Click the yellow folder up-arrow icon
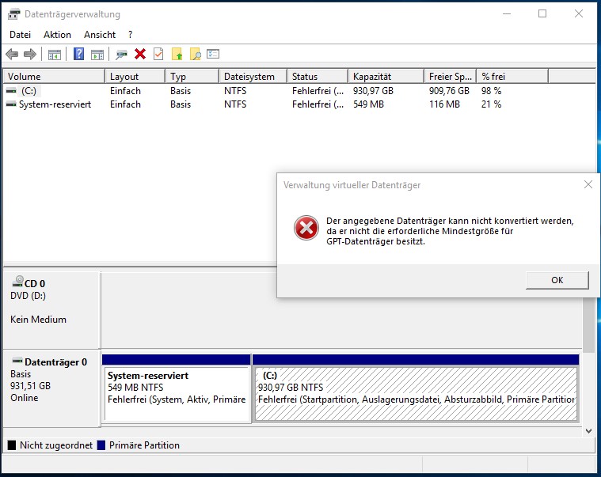601x477 pixels. pos(177,55)
